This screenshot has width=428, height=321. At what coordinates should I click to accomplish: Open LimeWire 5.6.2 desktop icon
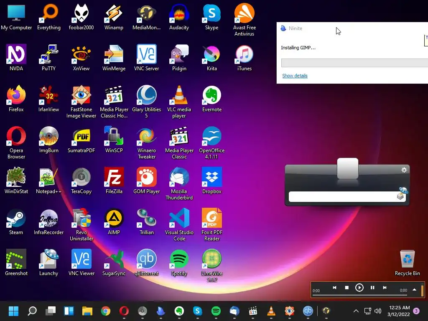[x=211, y=265]
